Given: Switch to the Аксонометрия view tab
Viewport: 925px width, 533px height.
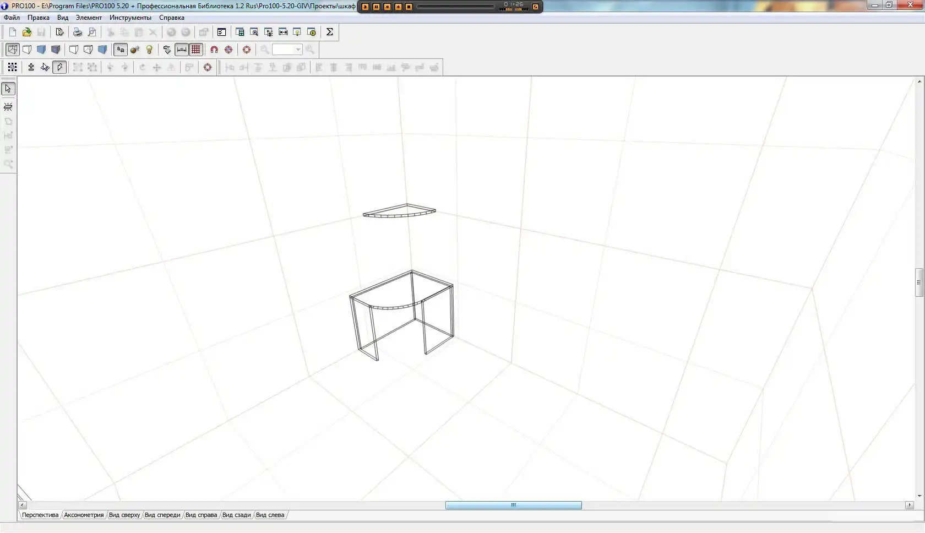Looking at the screenshot, I should coord(84,515).
